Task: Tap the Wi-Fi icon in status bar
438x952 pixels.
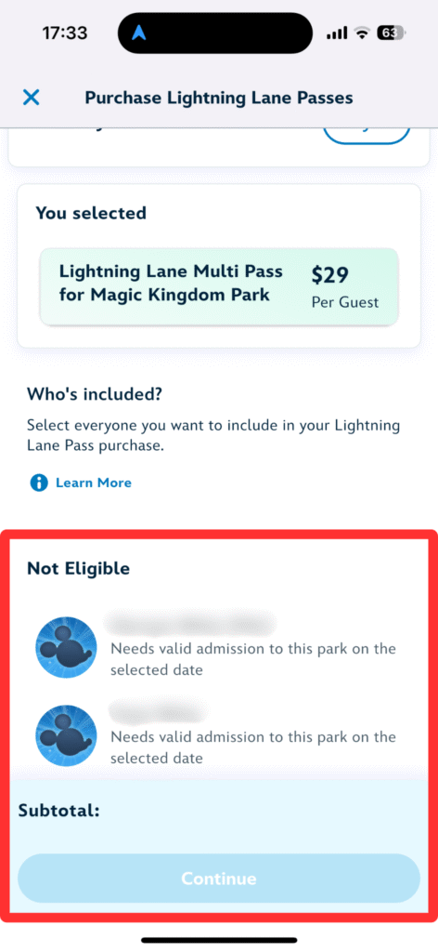Action: (362, 33)
